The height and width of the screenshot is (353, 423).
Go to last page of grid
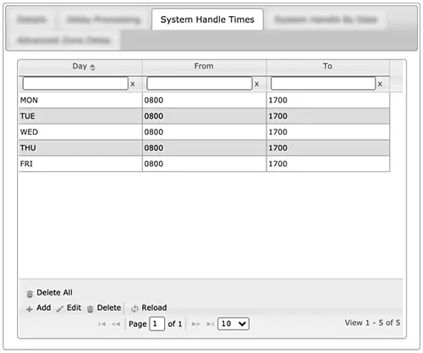point(211,324)
